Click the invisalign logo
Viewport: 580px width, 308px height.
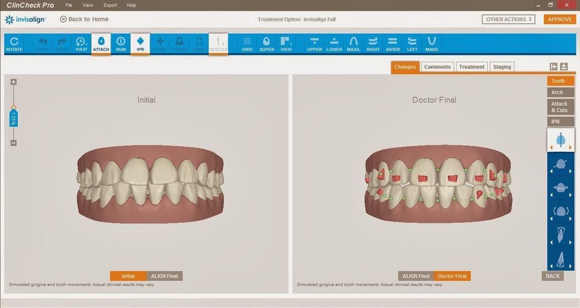point(25,20)
